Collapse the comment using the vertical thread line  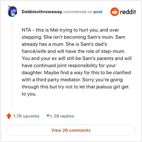click(x=12, y=63)
